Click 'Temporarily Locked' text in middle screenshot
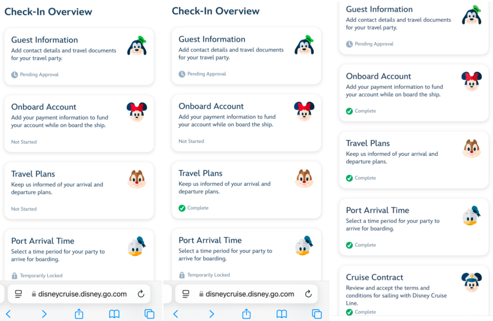Image resolution: width=493 pixels, height=321 pixels. click(x=209, y=275)
